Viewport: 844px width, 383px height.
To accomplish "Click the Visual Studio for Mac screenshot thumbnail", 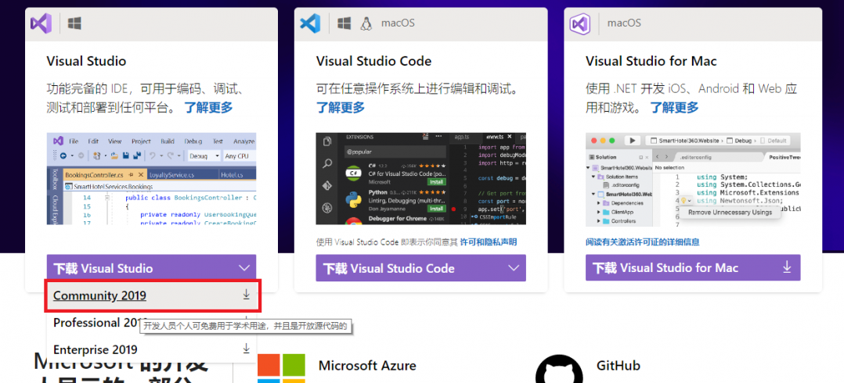I will click(x=693, y=179).
